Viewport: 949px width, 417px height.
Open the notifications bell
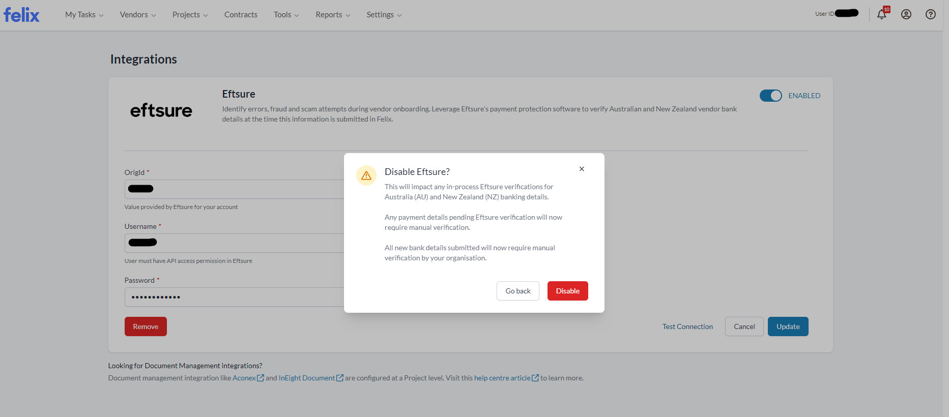point(882,14)
